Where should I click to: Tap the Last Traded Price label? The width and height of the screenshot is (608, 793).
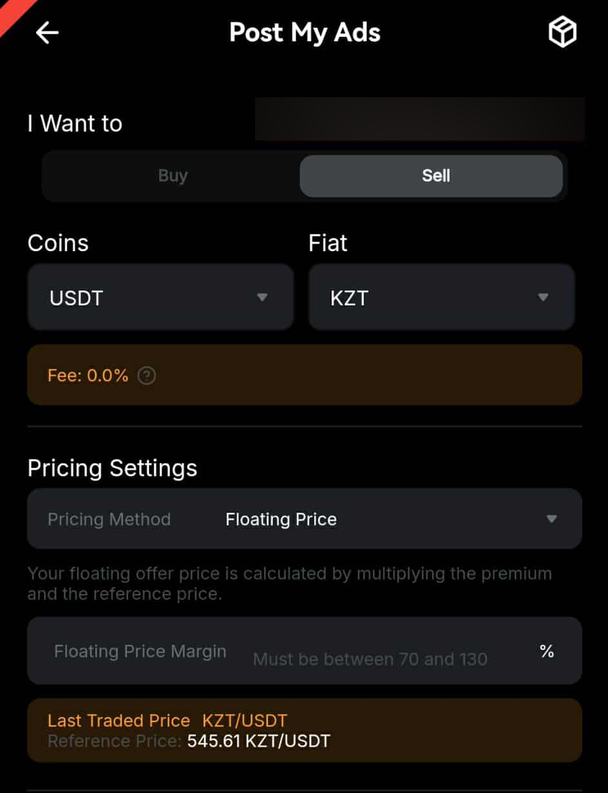click(119, 720)
